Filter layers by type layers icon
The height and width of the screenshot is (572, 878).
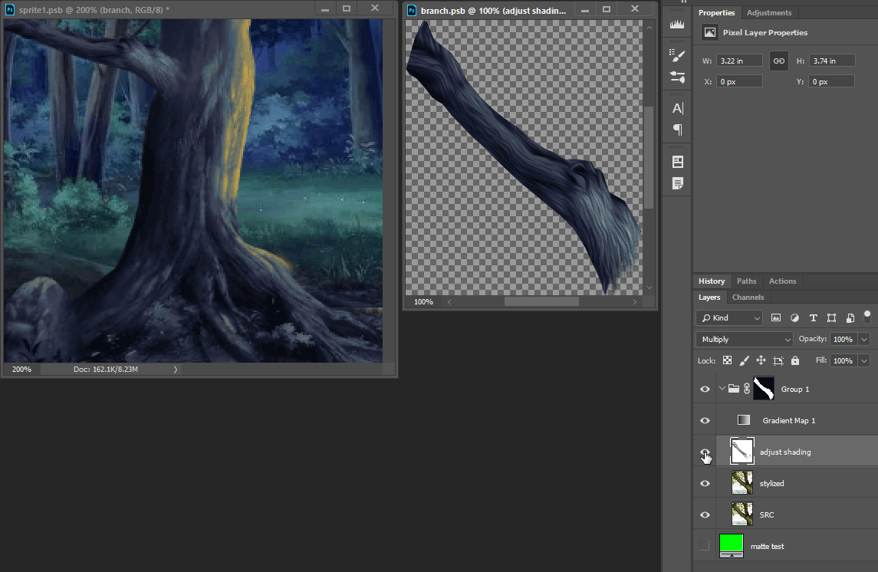(813, 317)
